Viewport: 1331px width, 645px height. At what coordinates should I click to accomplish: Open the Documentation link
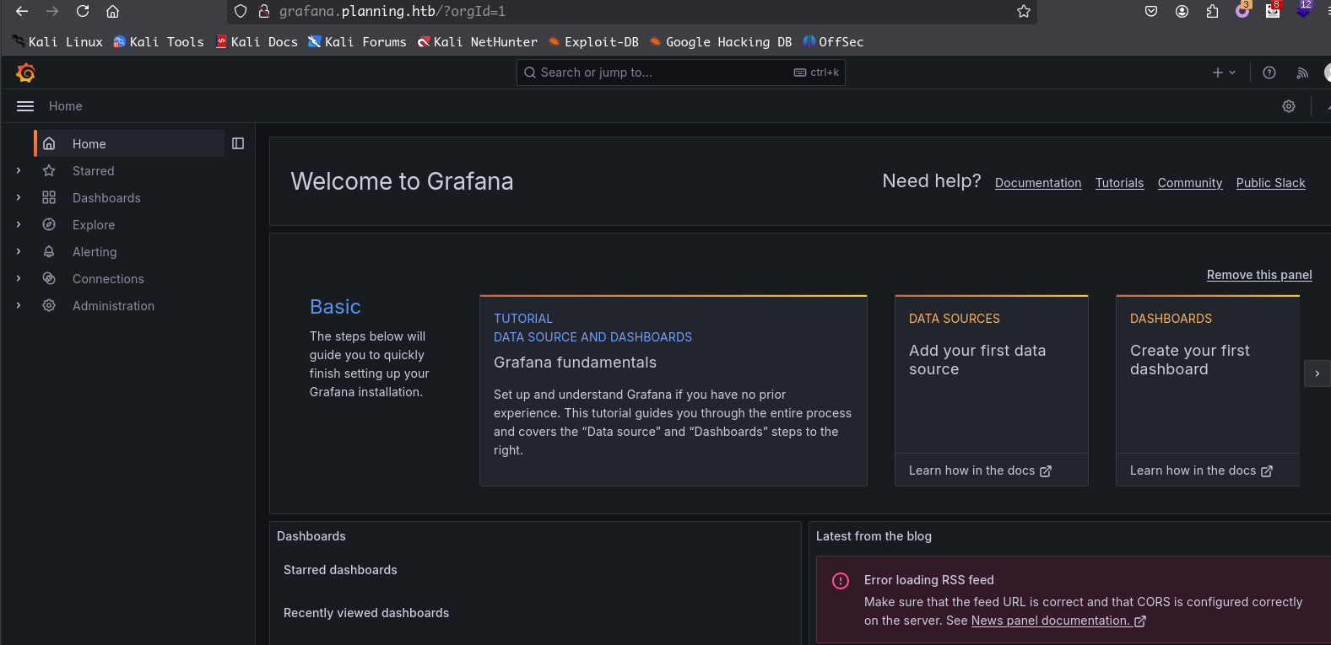[x=1038, y=183]
